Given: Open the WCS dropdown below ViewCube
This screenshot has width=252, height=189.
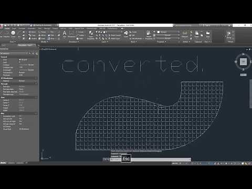Looking at the screenshot, I should (x=243, y=75).
